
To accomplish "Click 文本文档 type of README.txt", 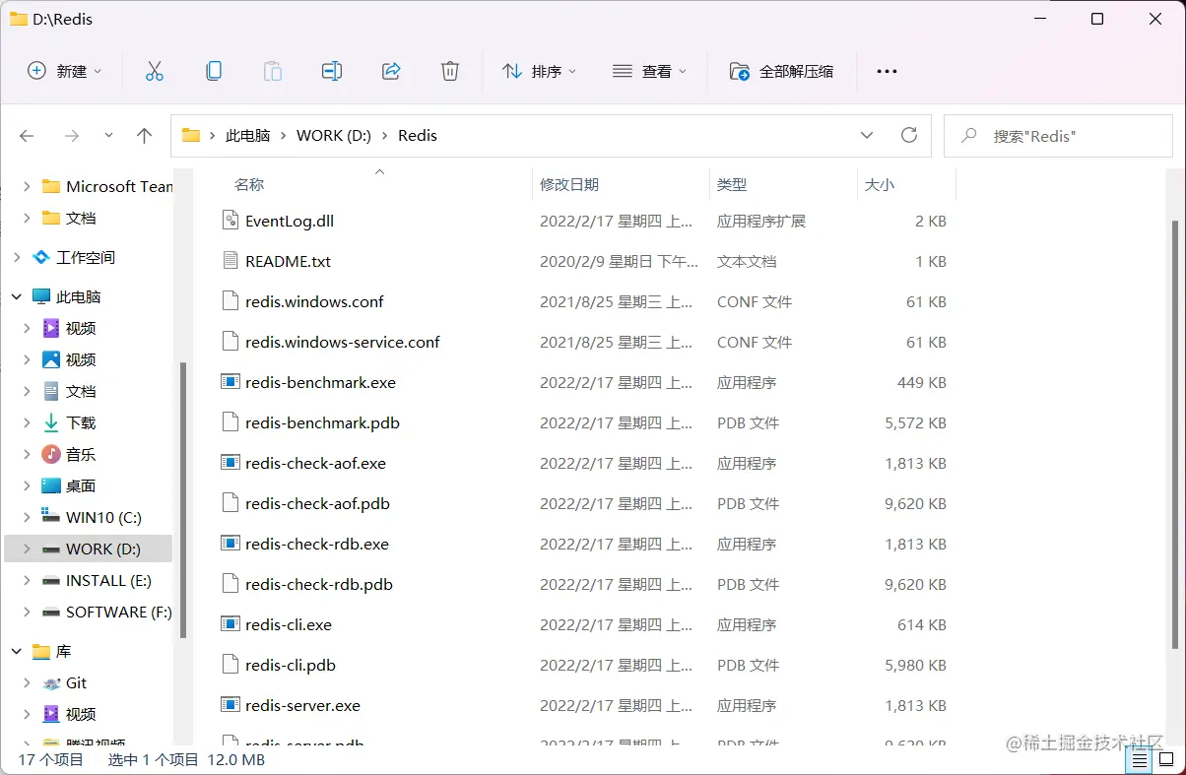I will pos(747,261).
